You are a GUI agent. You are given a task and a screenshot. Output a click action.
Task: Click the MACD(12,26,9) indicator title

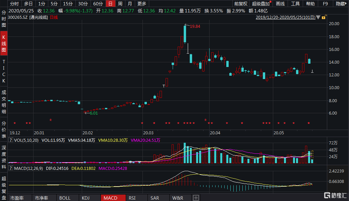tap(28, 168)
